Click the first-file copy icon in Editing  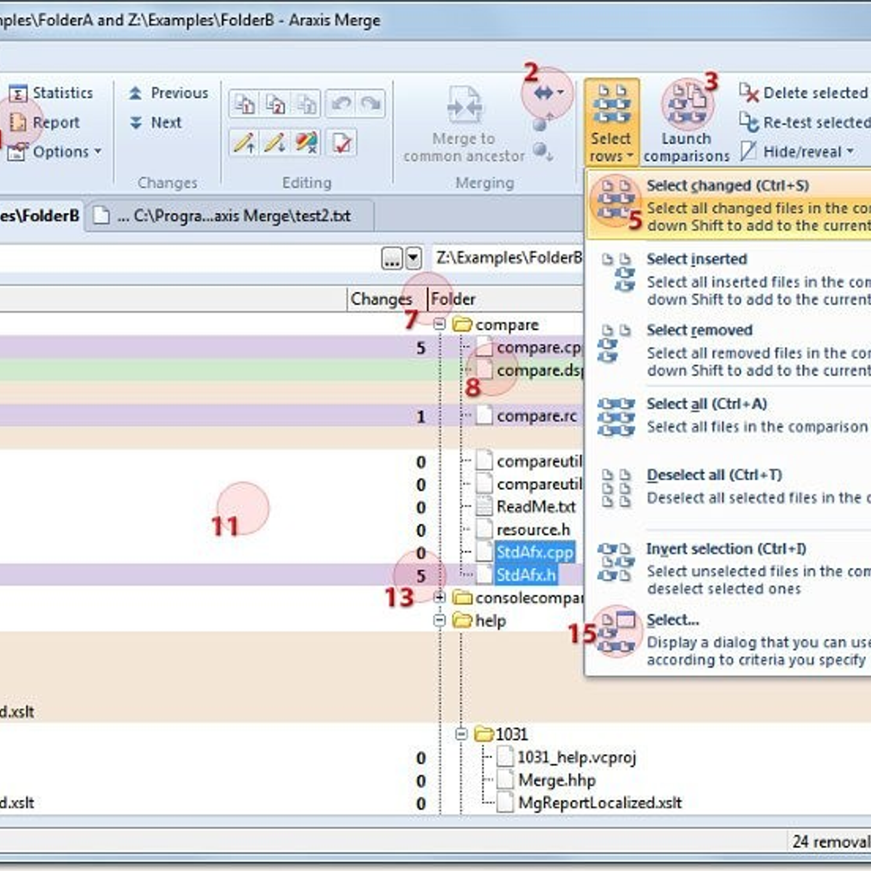244,103
